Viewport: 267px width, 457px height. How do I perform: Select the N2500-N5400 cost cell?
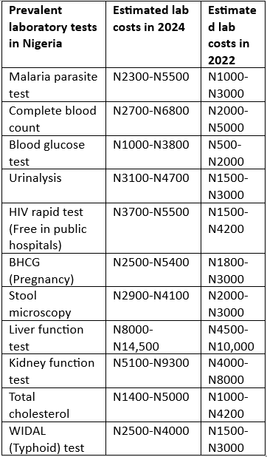(153, 270)
